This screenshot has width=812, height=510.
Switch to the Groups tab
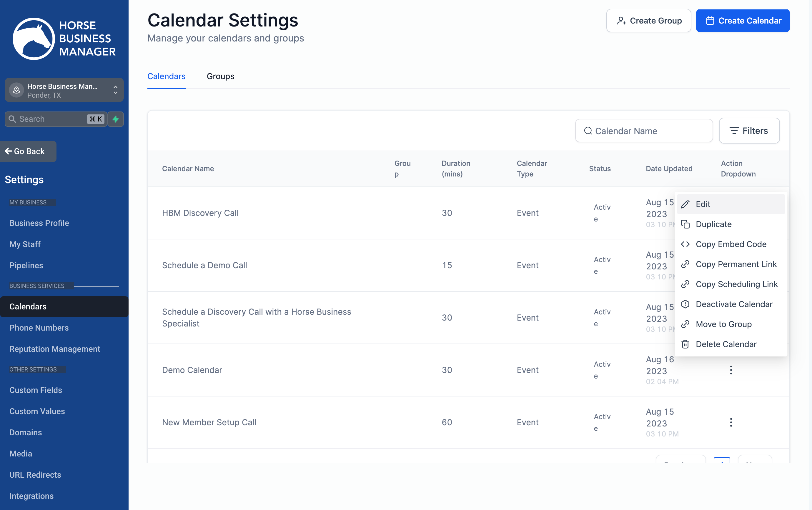[x=220, y=76]
